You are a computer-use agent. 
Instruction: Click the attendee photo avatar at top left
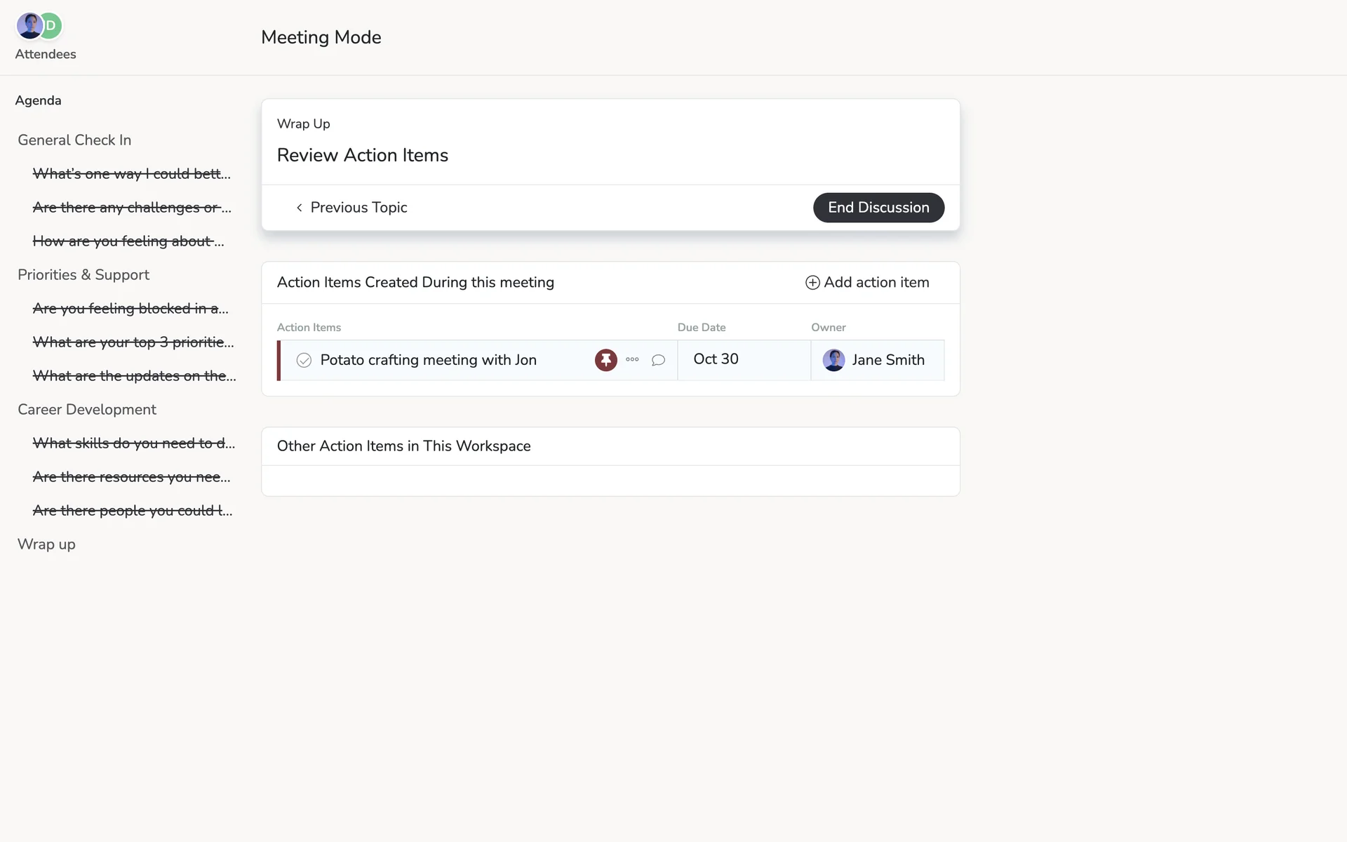(x=29, y=26)
